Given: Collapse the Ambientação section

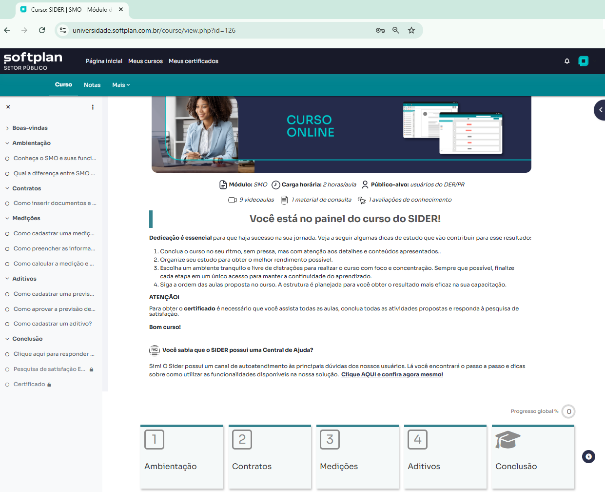Looking at the screenshot, I should coord(7,143).
